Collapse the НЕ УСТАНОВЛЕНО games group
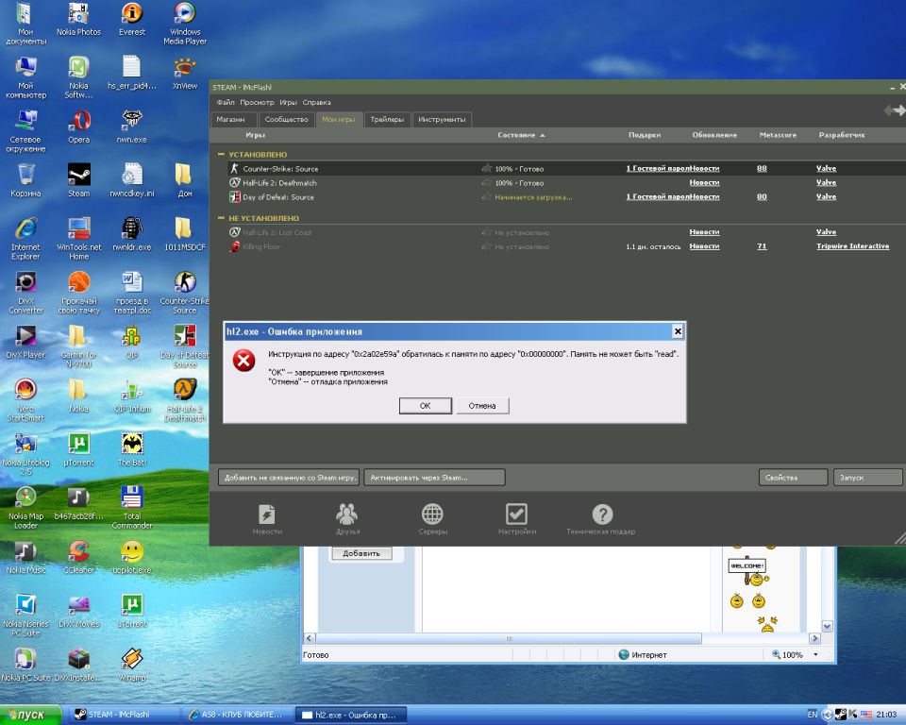Viewport: 906px width, 725px height. coord(222,218)
